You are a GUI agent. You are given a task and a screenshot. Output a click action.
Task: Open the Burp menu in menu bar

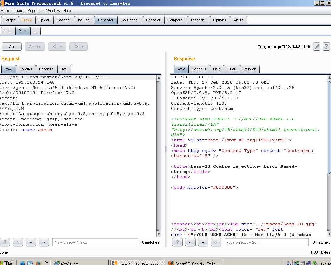coord(5,11)
